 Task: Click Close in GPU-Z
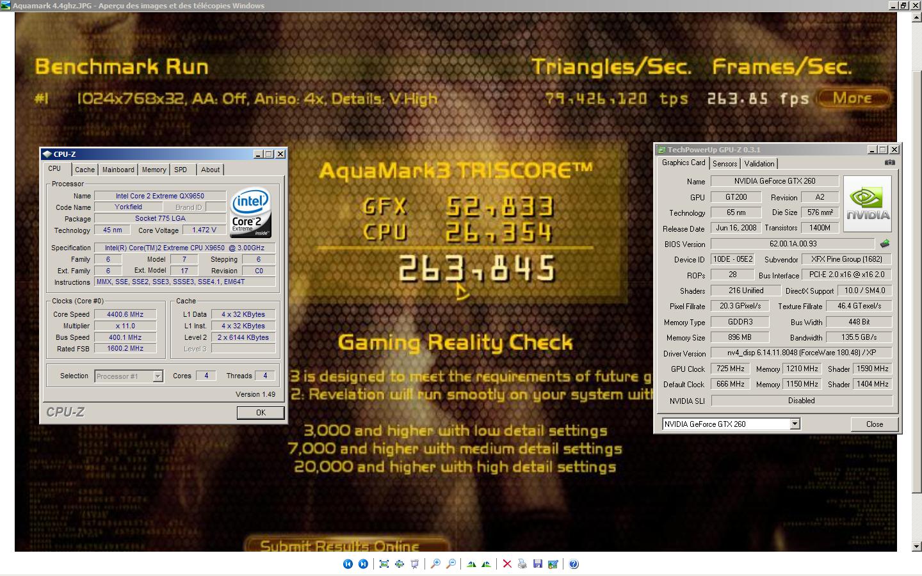[875, 424]
